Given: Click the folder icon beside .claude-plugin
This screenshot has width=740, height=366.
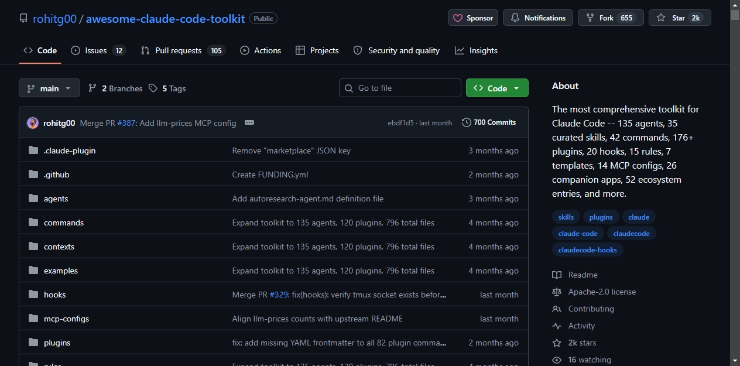Looking at the screenshot, I should pyautogui.click(x=33, y=150).
